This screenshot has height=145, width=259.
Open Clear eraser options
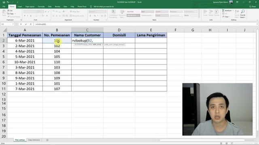[x=225, y=17]
